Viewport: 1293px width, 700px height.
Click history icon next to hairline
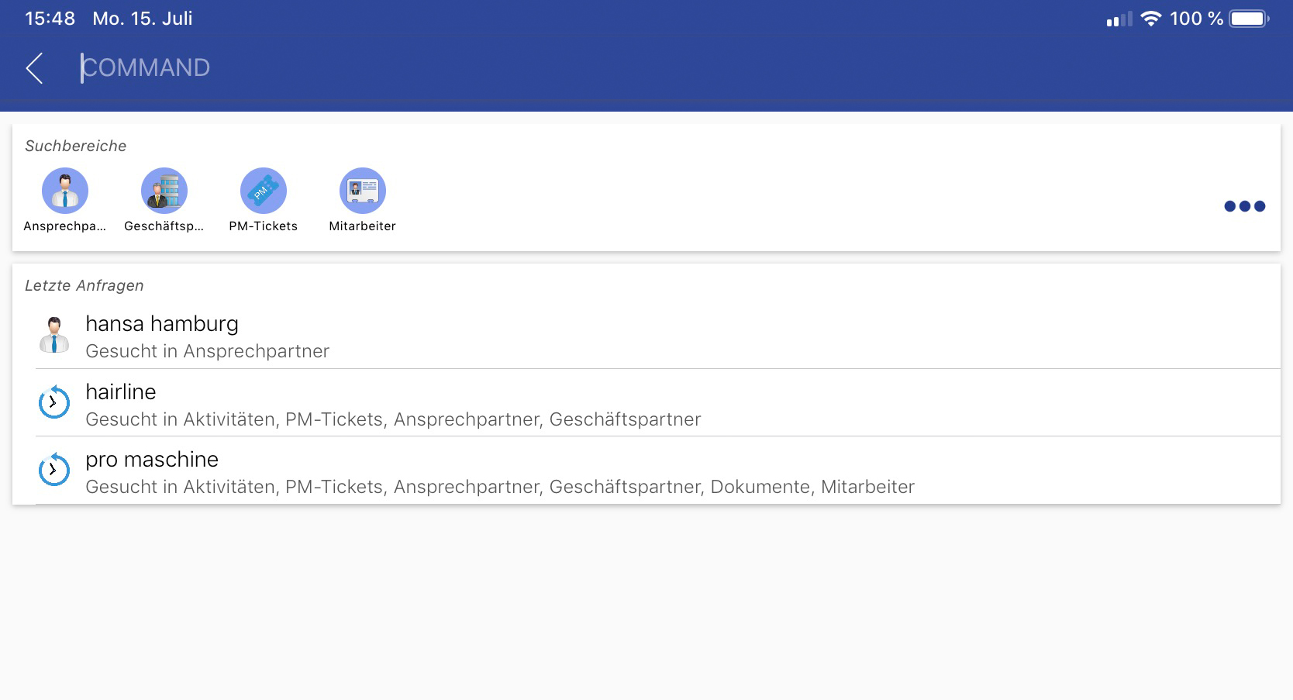[x=54, y=402]
